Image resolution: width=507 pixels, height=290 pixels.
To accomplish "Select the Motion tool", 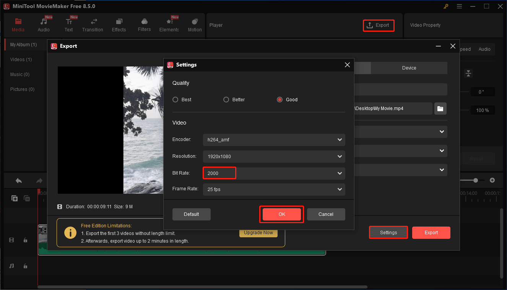I will click(195, 24).
